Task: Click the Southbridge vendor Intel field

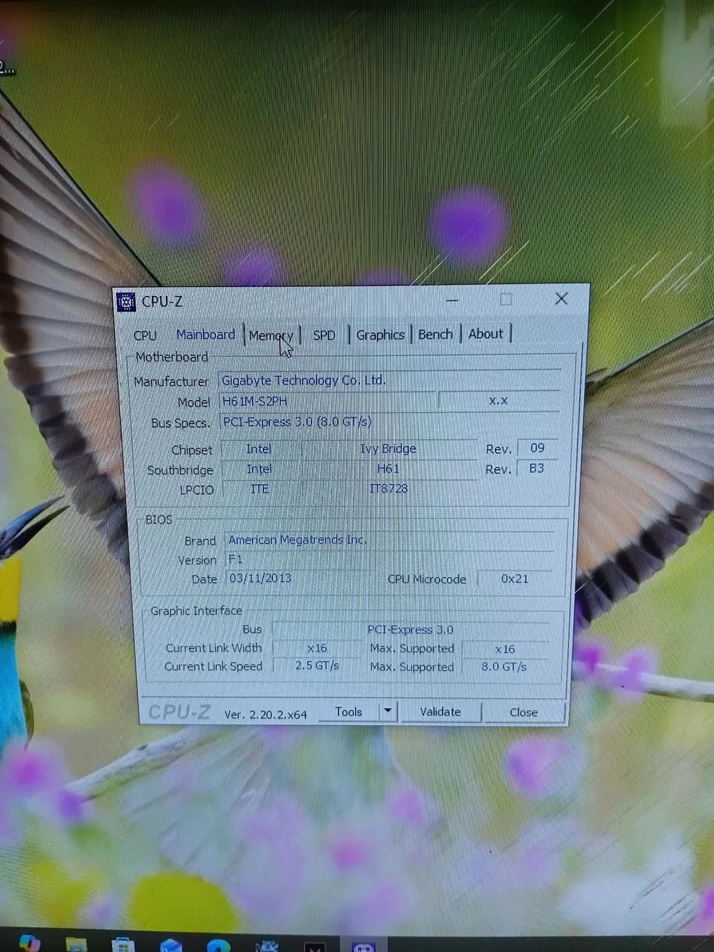Action: (x=260, y=469)
